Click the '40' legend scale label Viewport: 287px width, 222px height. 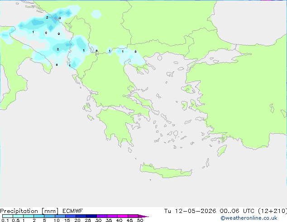(119, 220)
